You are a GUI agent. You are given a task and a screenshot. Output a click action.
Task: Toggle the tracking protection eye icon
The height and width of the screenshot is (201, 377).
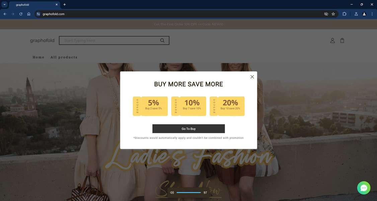[326, 14]
